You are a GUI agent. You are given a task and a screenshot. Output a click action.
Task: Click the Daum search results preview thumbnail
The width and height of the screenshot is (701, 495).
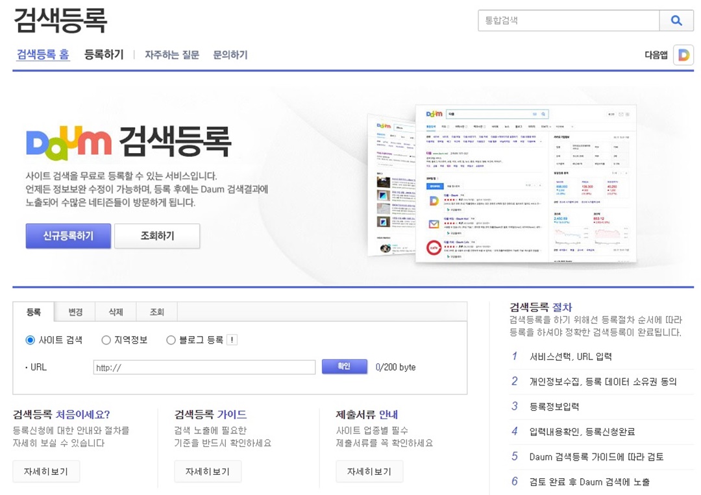(519, 182)
